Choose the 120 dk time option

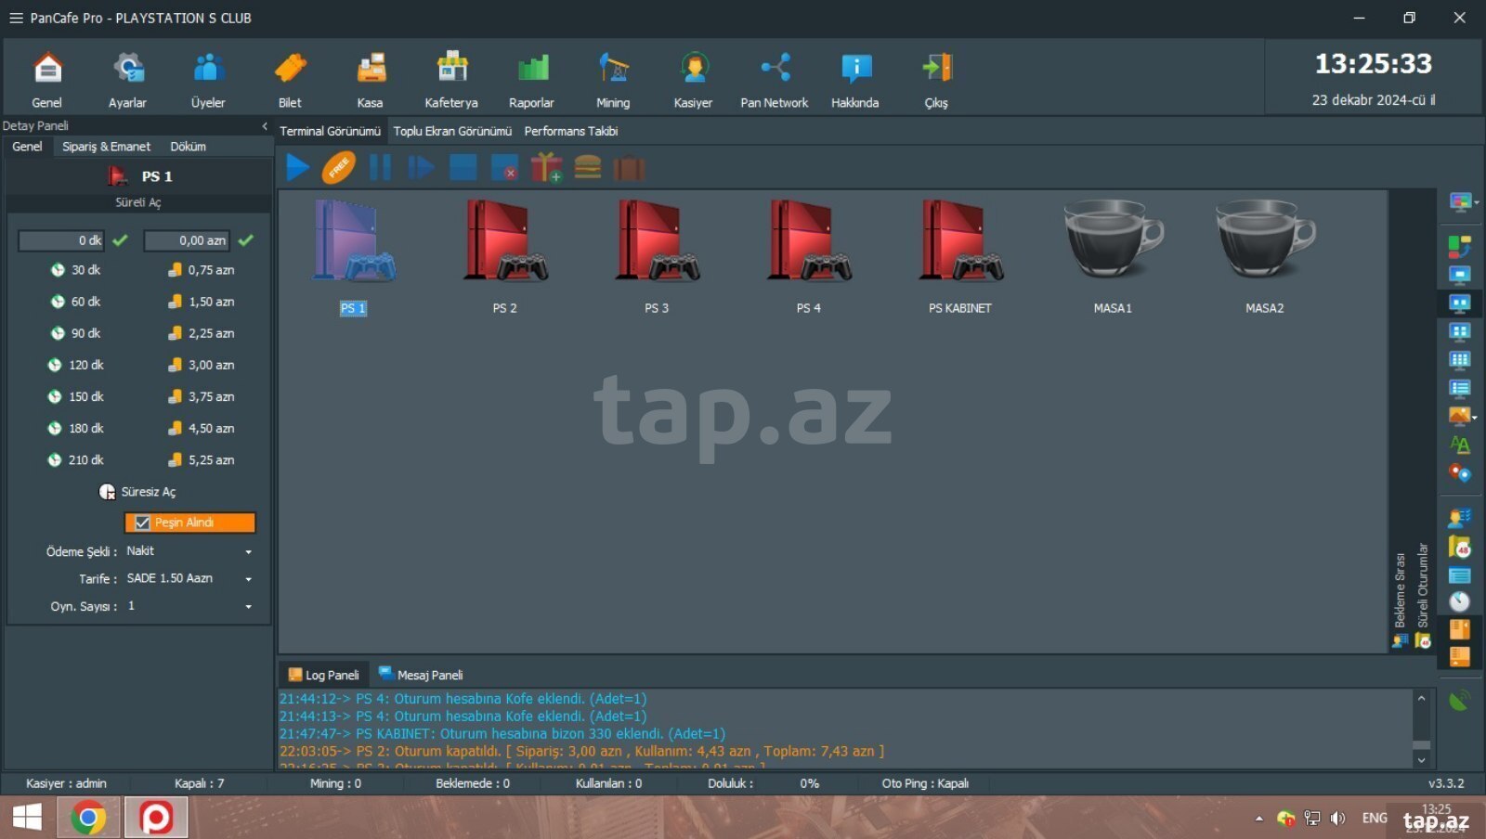[76, 365]
